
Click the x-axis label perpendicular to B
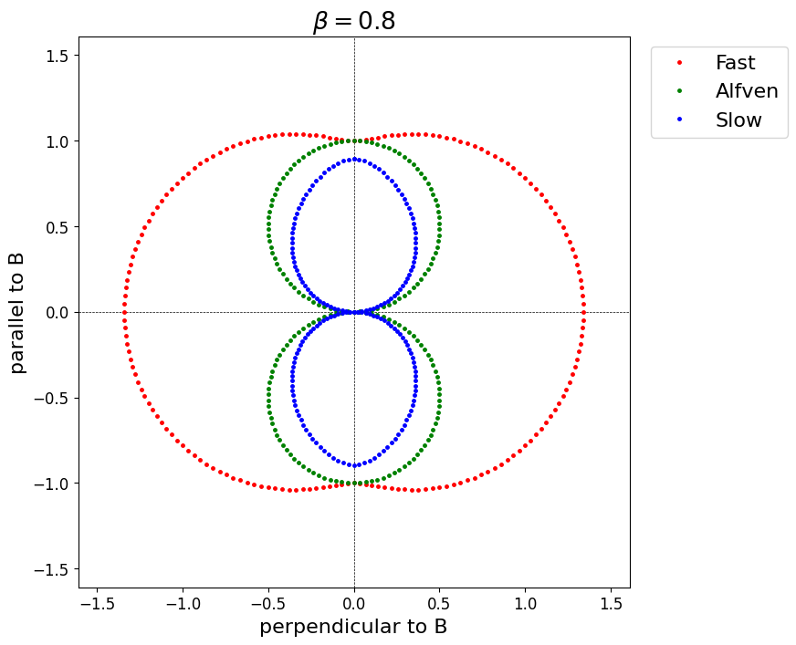(x=354, y=627)
